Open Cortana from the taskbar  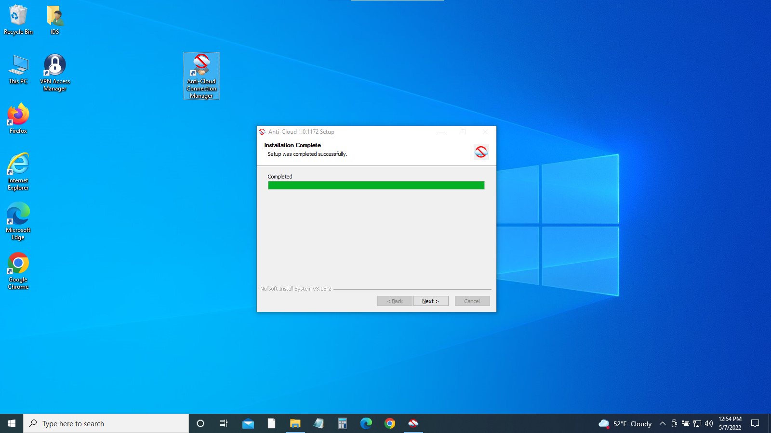pos(200,423)
